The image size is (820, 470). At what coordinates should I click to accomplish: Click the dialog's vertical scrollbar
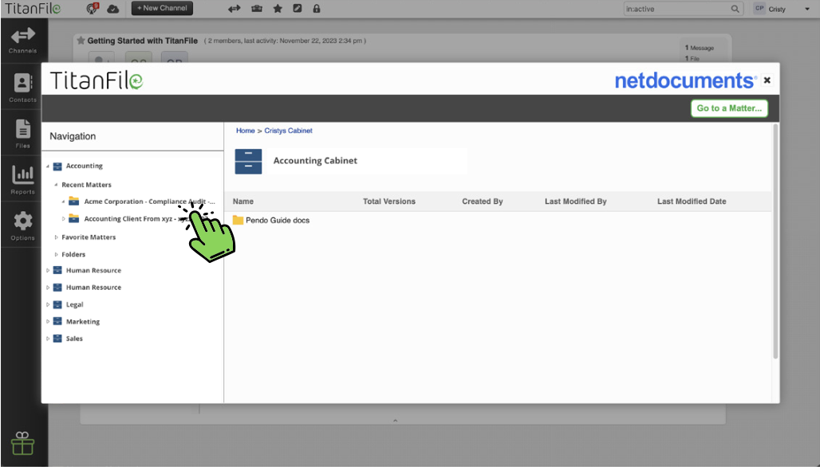tap(775, 241)
